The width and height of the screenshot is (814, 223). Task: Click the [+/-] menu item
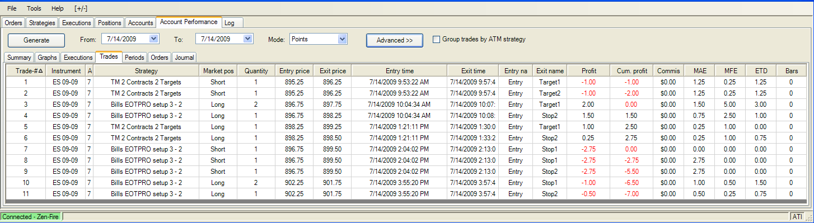tap(81, 8)
